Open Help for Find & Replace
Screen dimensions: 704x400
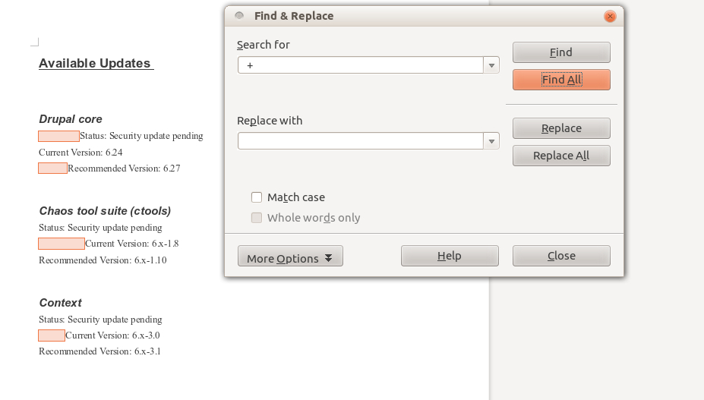coord(450,256)
